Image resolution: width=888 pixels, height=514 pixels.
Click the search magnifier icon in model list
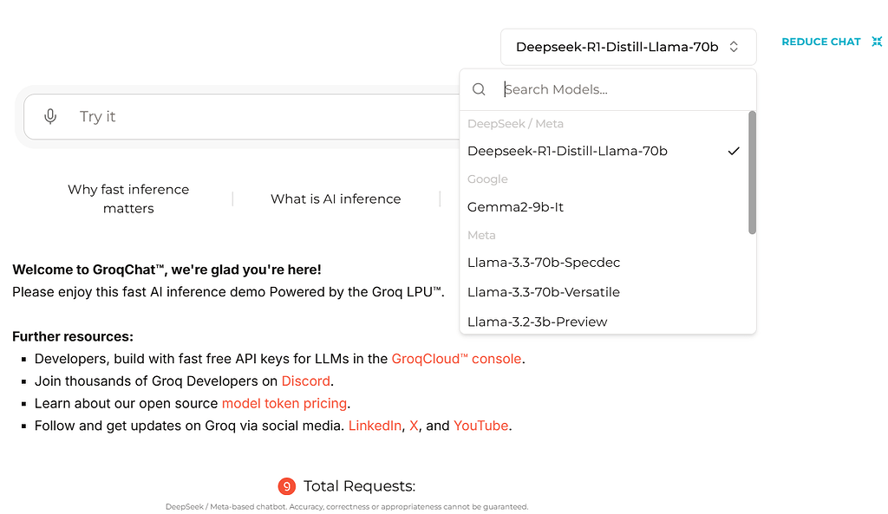click(479, 89)
